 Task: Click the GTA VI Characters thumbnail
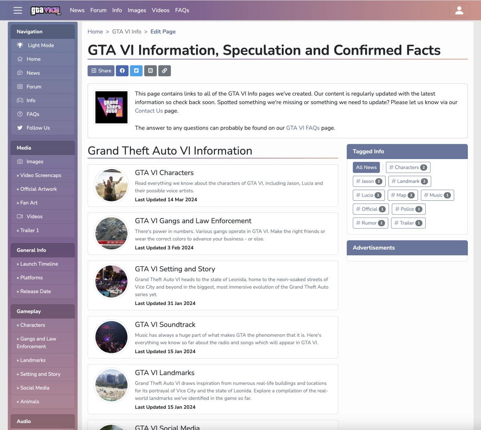[x=111, y=185]
